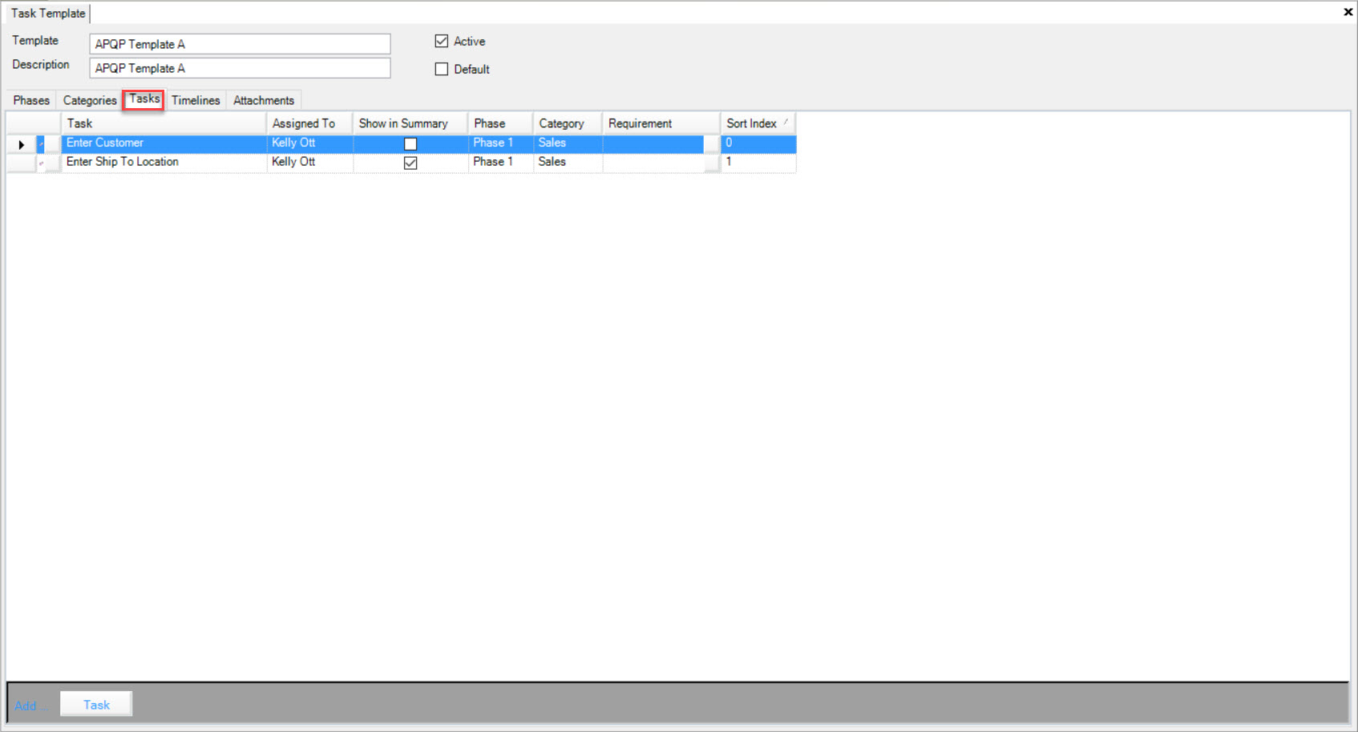Click the Description input field

click(x=240, y=68)
